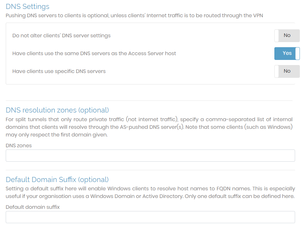Click the Windows Domain explanation paragraph

pyautogui.click(x=150, y=192)
